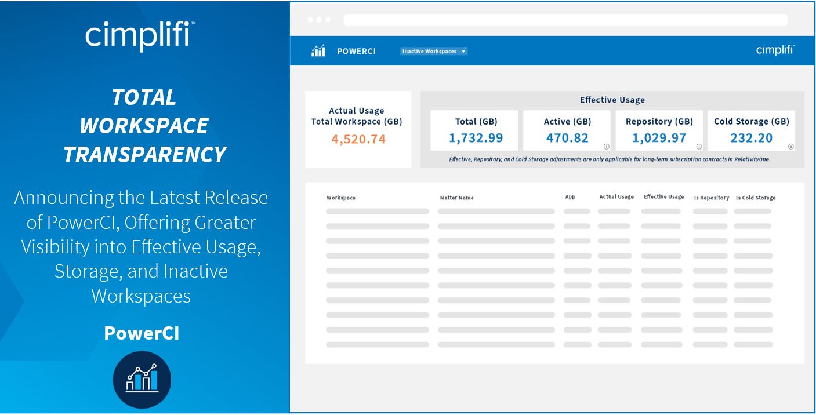Click the browser address bar
816x415 pixels.
(565, 20)
